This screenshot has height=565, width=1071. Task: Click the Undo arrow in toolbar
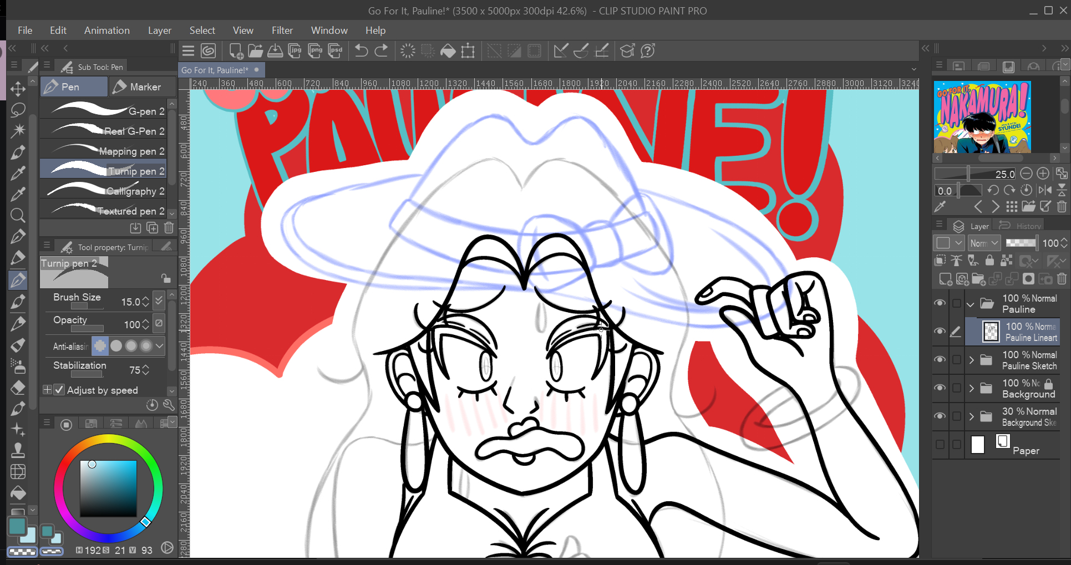(x=361, y=51)
